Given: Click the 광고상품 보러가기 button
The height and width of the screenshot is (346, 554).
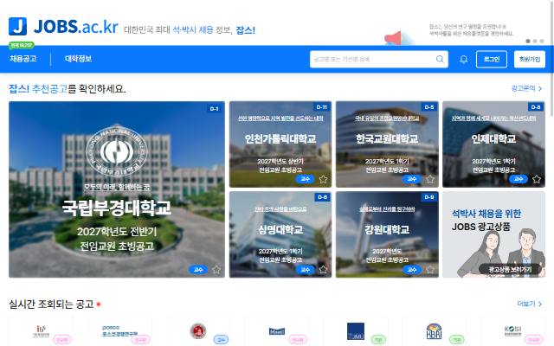Looking at the screenshot, I should [x=510, y=269].
